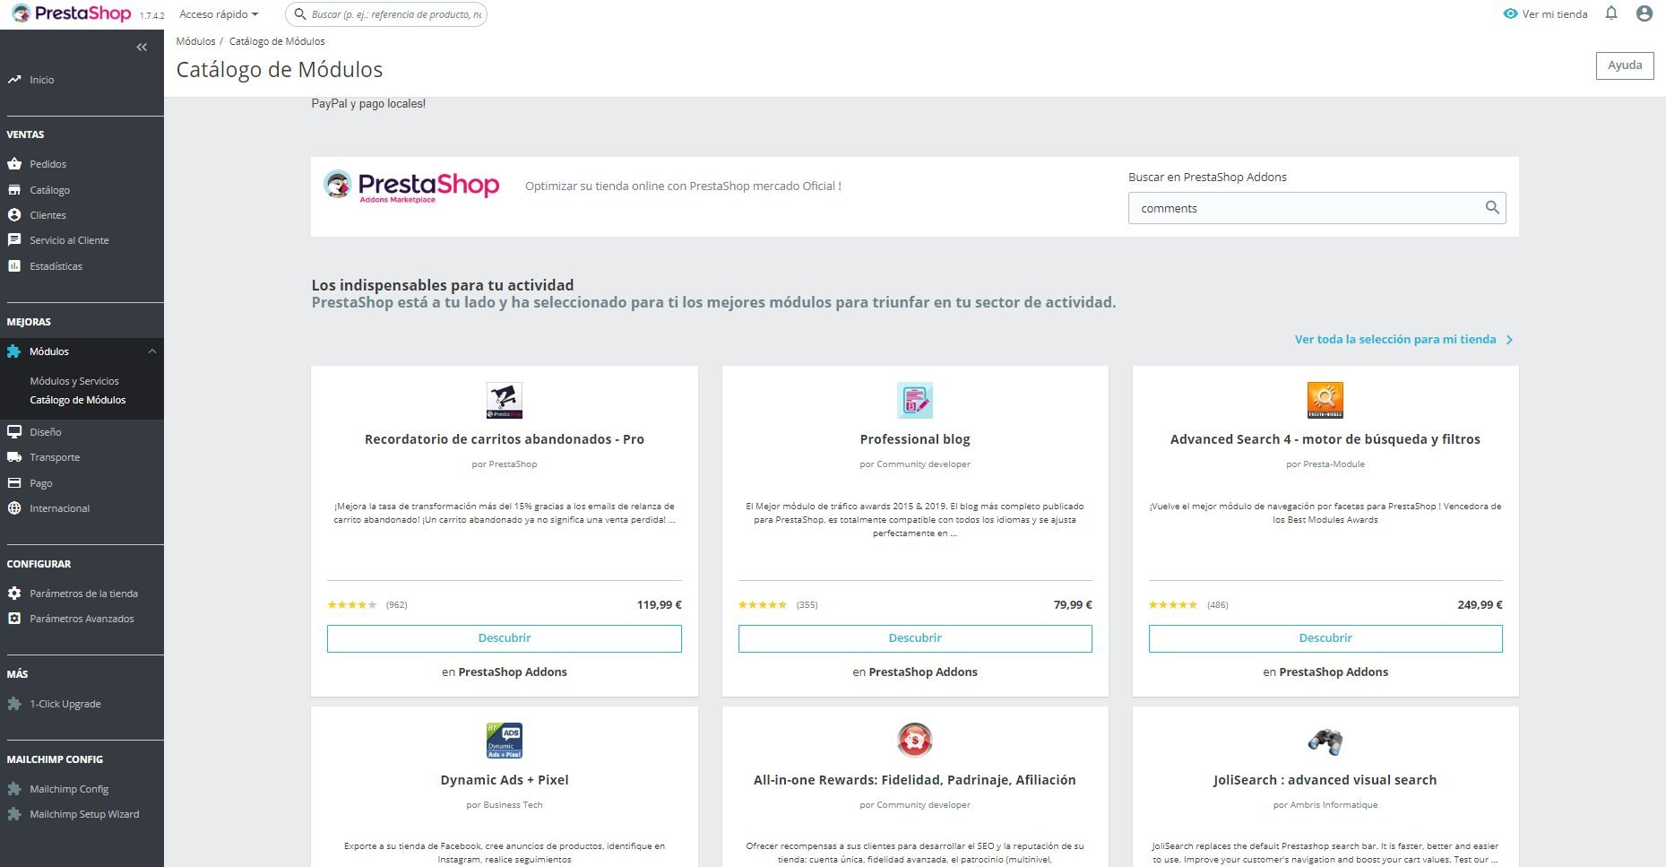Click the Inicio trend icon in the sidebar
This screenshot has width=1666, height=867.
point(14,80)
